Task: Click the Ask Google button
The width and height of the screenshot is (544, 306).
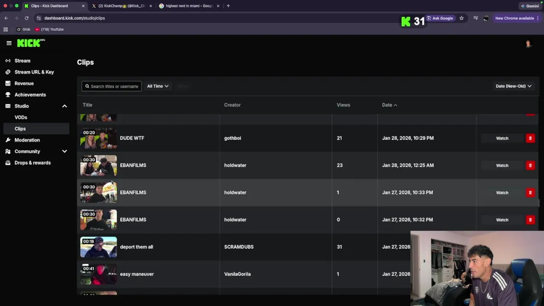Action: pos(440,18)
